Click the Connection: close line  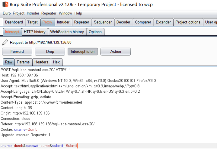[x=15, y=119]
